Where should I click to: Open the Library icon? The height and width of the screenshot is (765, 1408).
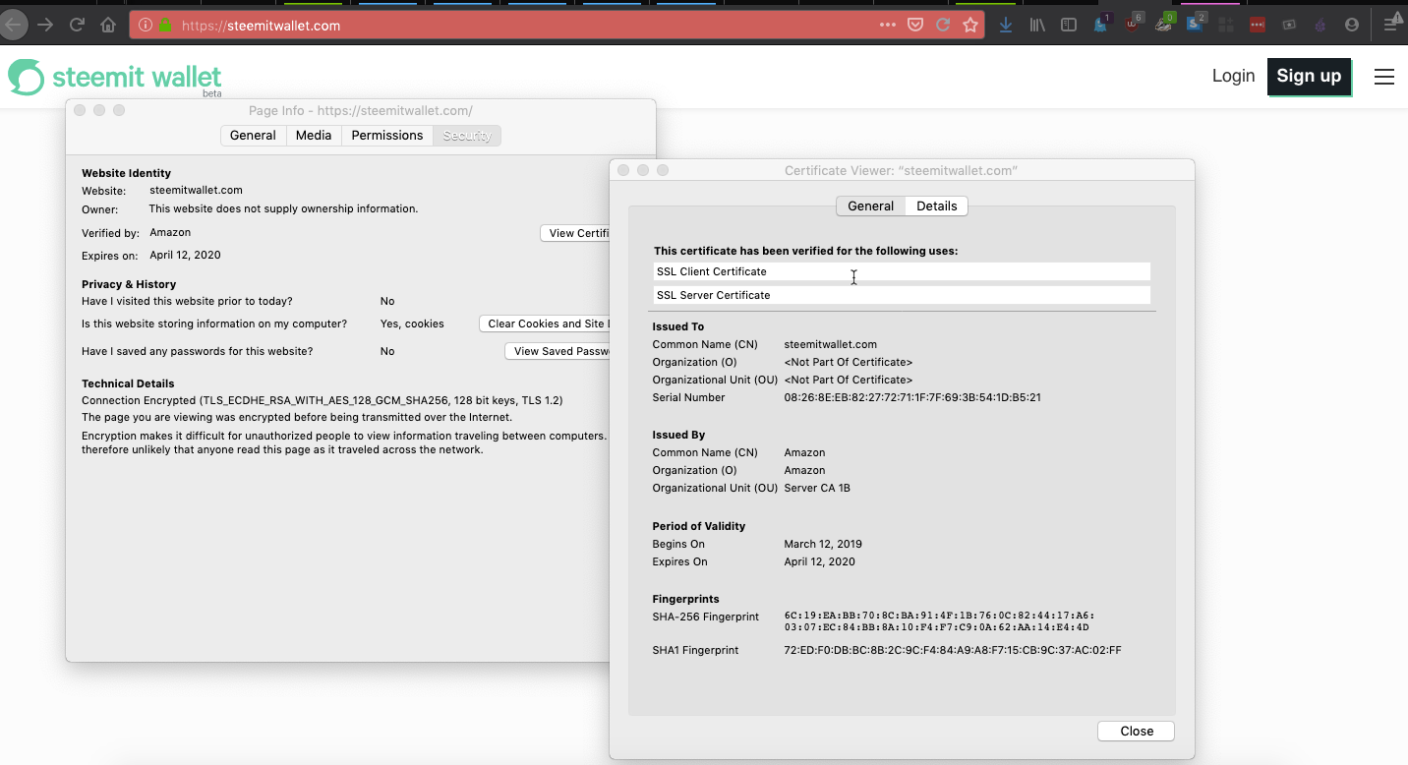click(x=1037, y=26)
